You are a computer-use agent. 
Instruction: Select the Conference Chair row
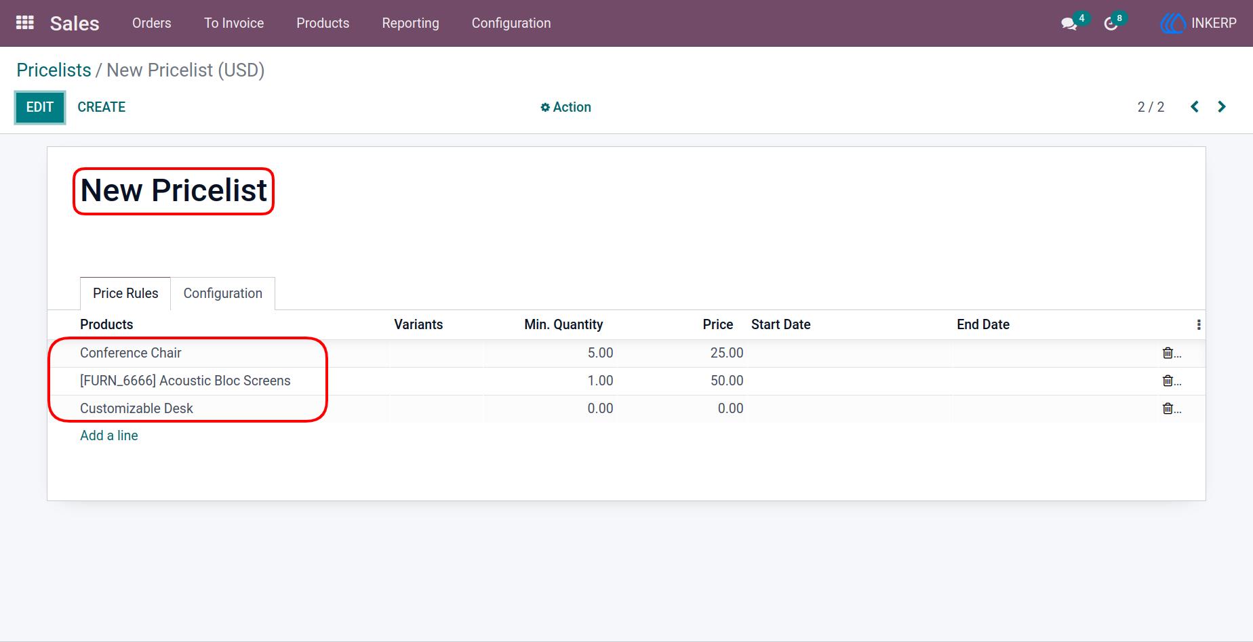[626, 353]
